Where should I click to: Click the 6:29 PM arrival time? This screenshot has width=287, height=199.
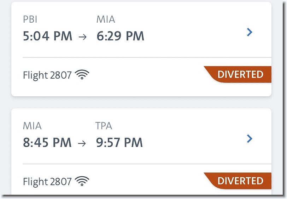coord(121,36)
